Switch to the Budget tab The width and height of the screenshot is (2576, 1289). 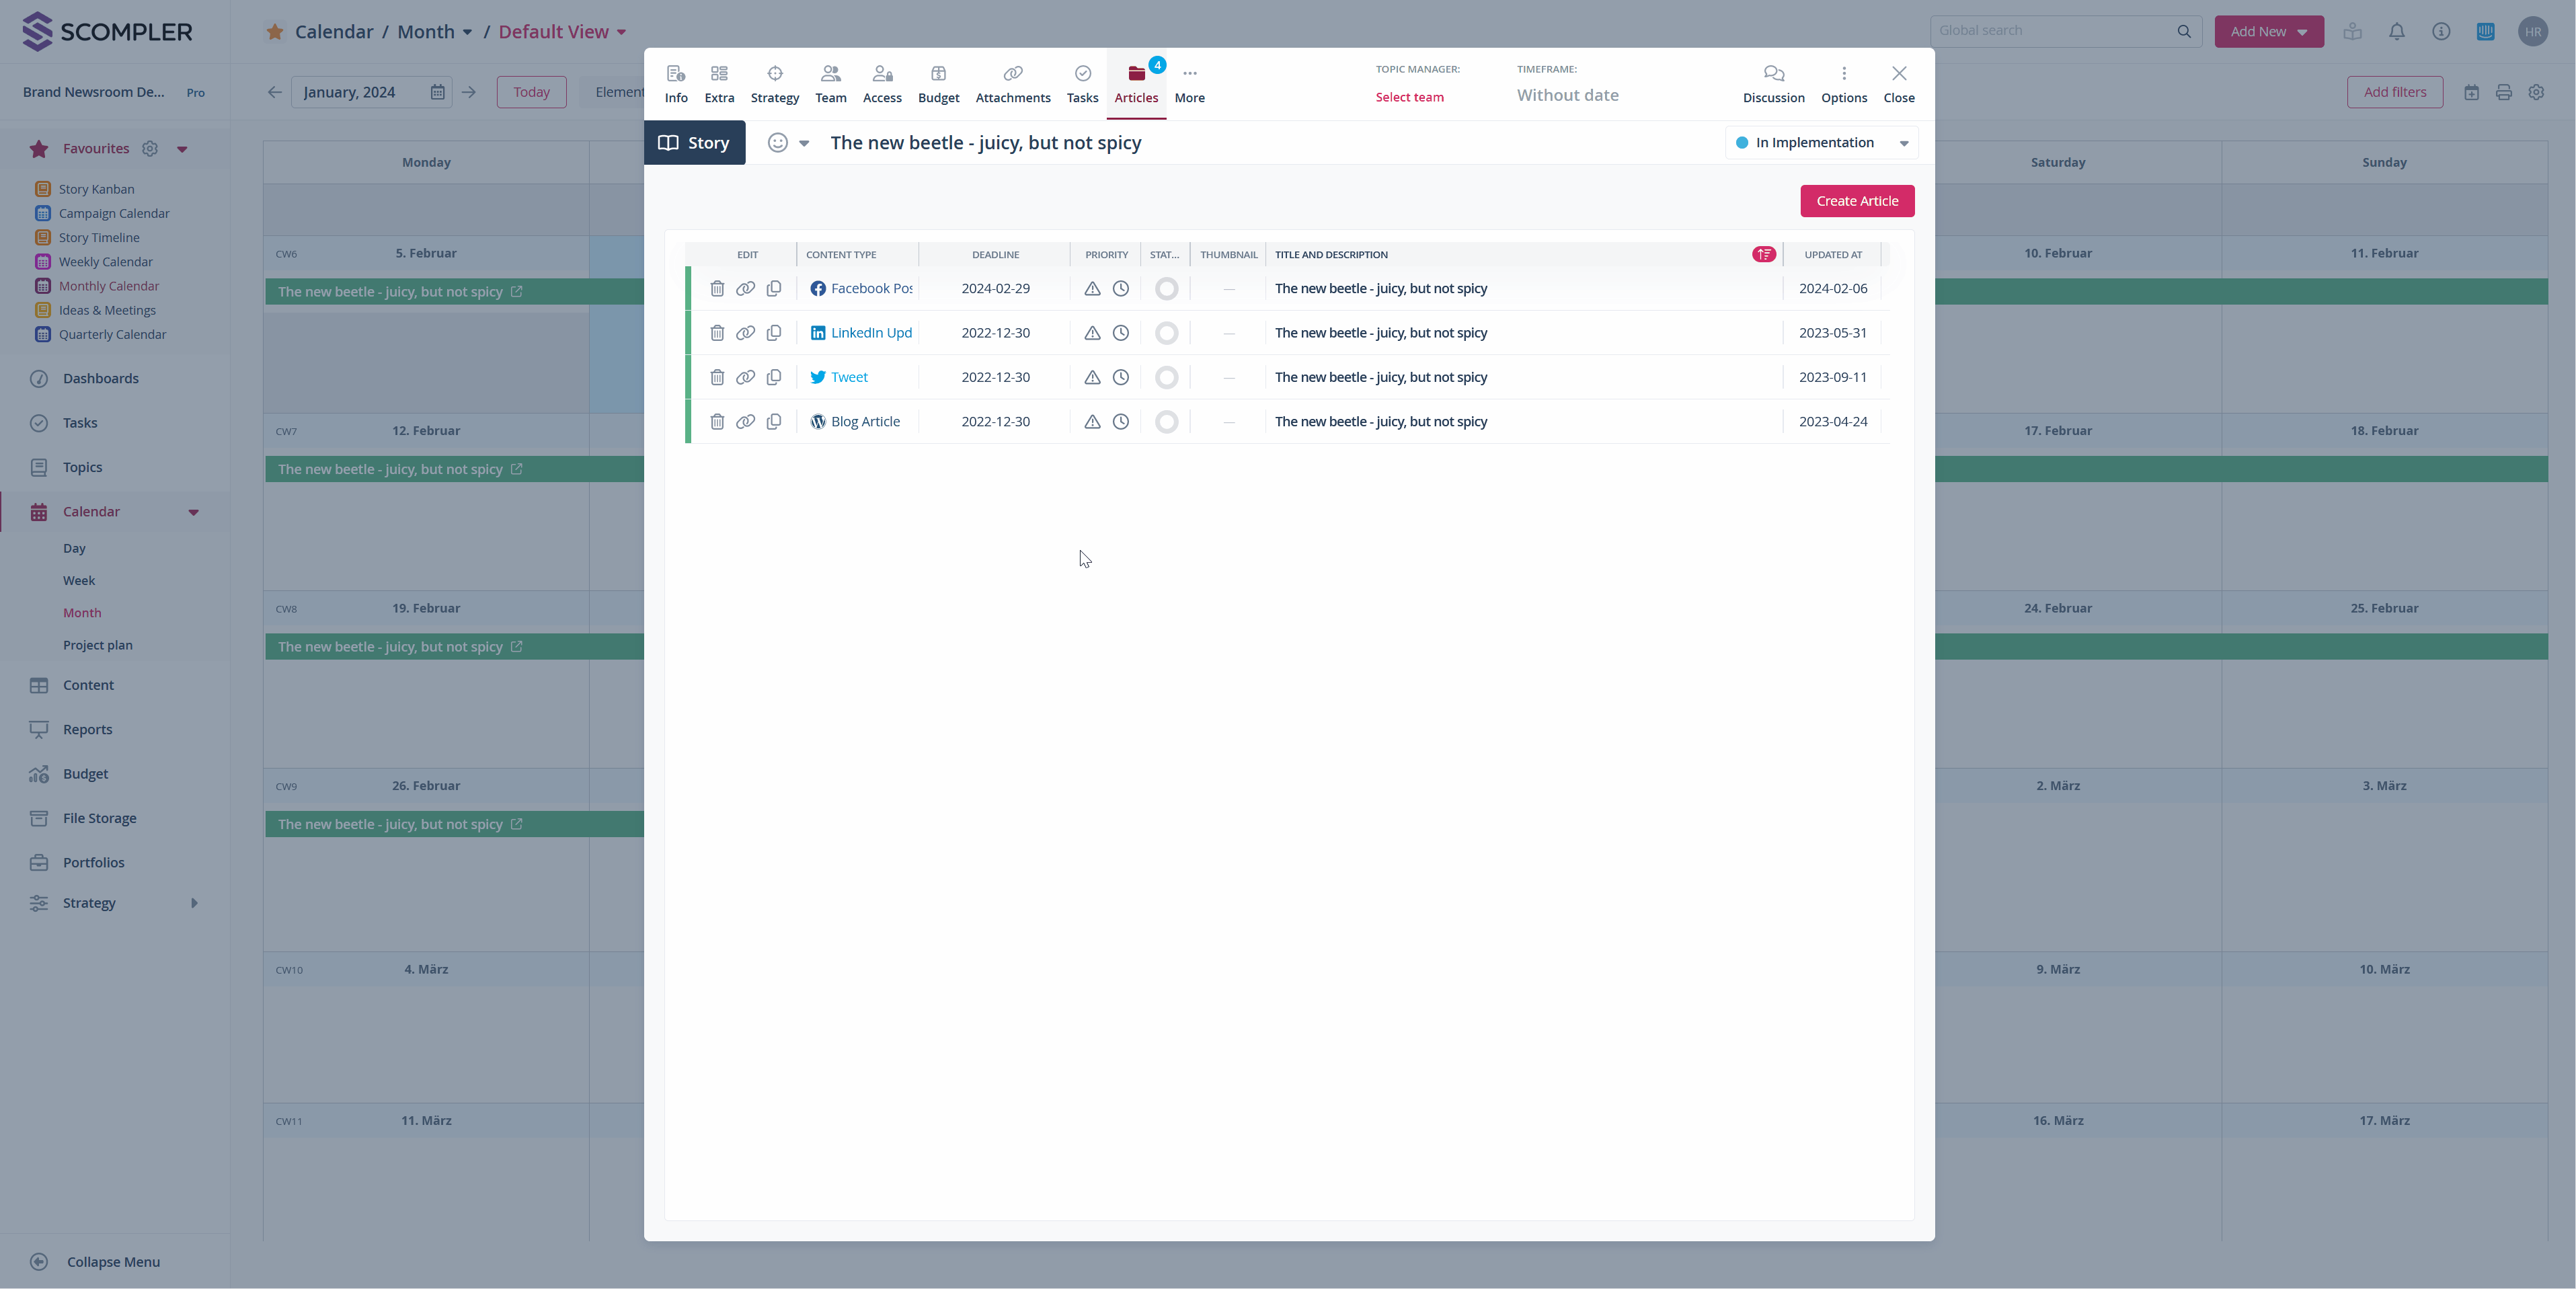(938, 83)
